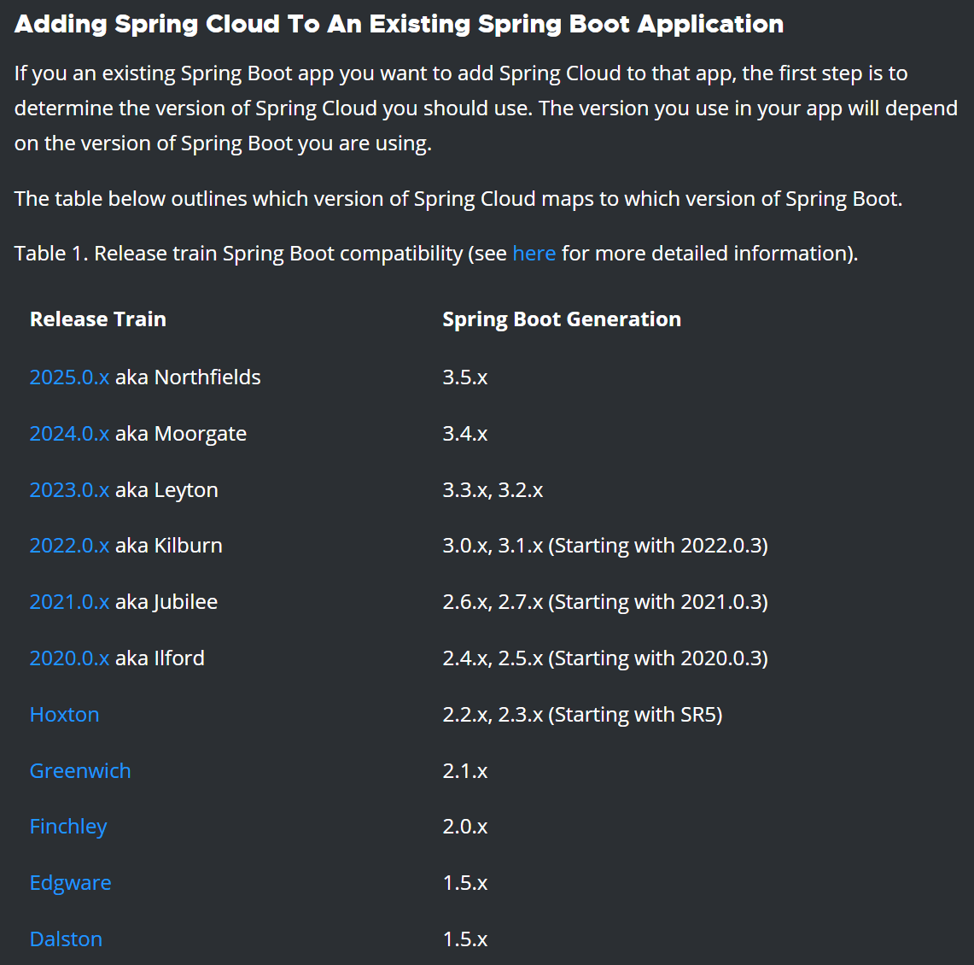Open the 2020.0.x Ilford link

(69, 658)
